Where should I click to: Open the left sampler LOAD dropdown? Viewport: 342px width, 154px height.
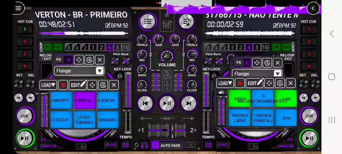pyautogui.click(x=48, y=85)
